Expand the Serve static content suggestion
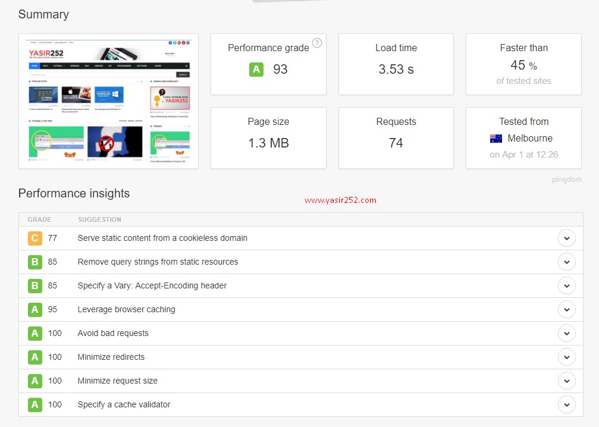This screenshot has height=427, width=599. click(x=567, y=238)
